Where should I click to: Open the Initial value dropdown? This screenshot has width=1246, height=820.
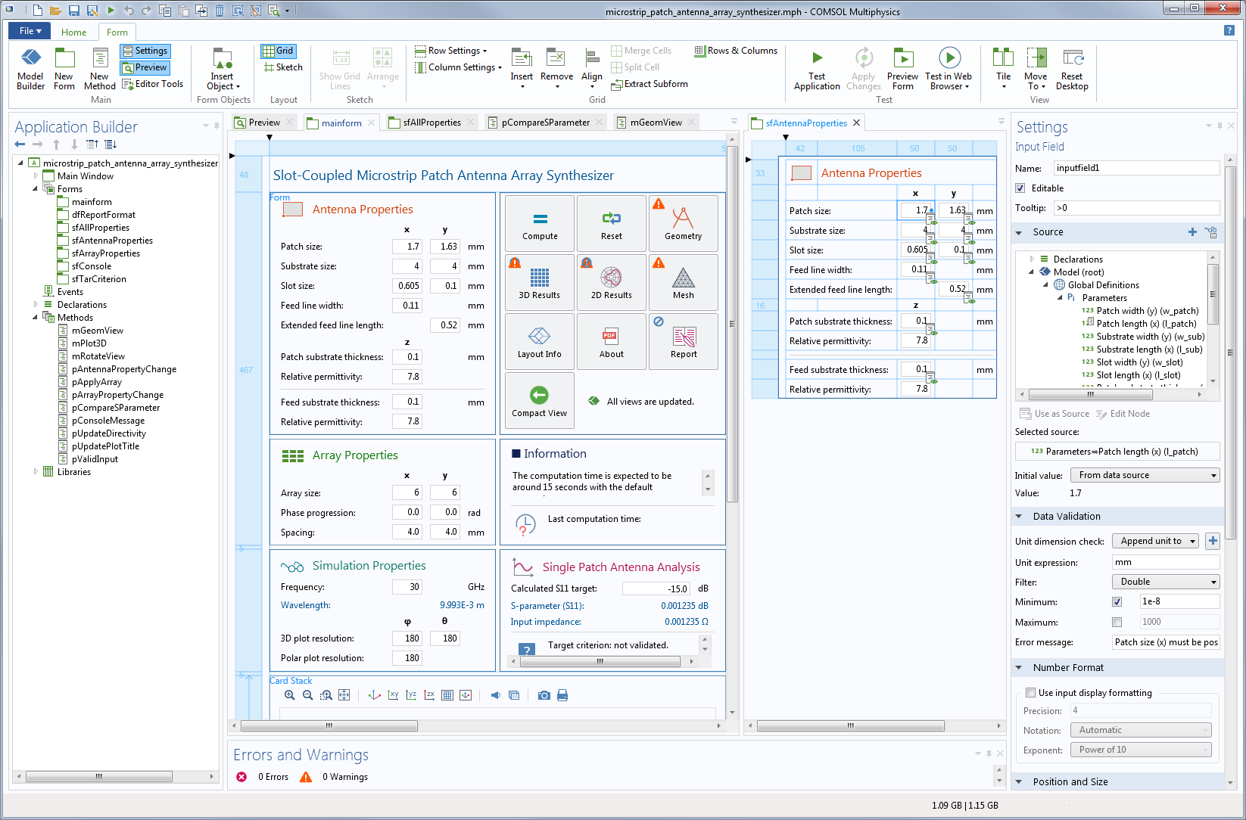point(1145,475)
